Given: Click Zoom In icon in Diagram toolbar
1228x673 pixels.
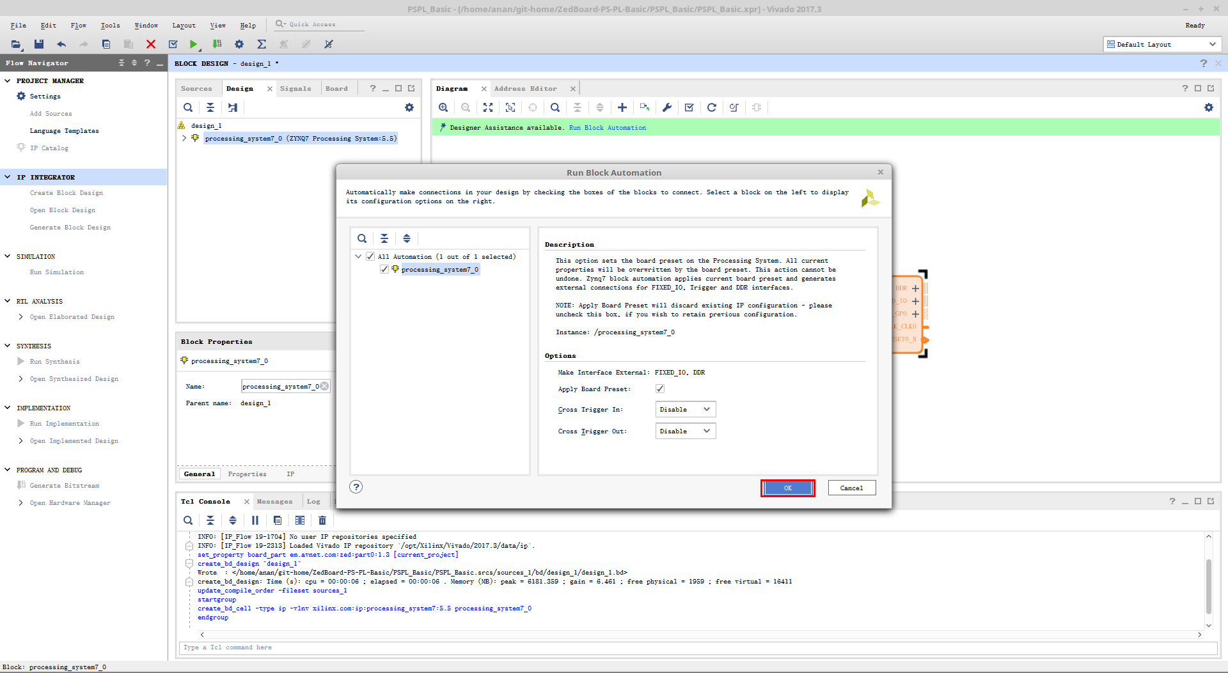Looking at the screenshot, I should (443, 107).
